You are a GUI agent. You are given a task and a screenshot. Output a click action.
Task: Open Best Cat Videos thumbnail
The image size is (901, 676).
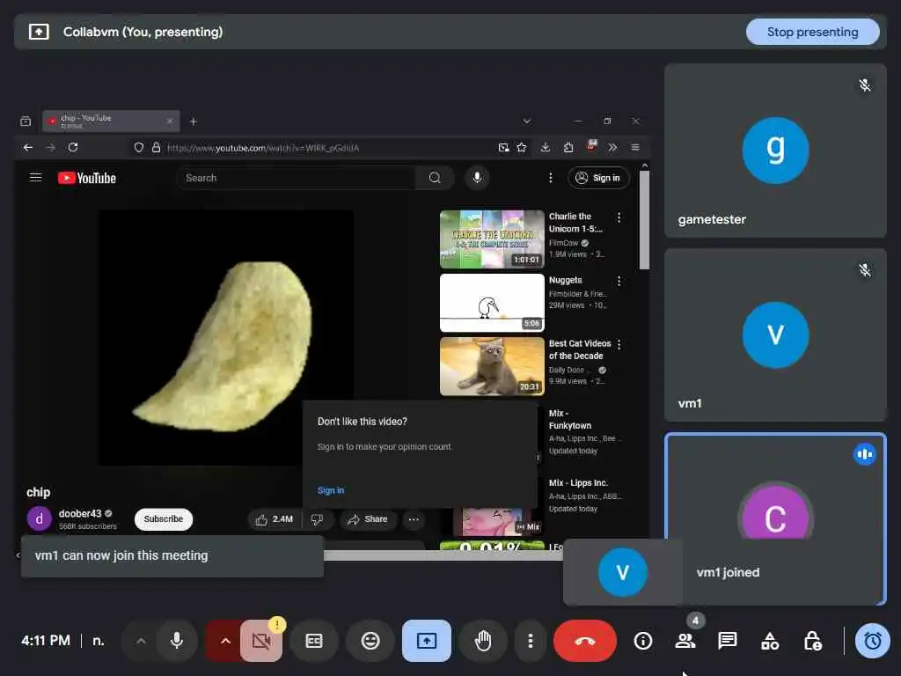492,367
